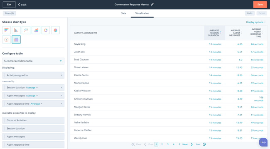The image size is (270, 149).
Task: Sort by Average Agent Messages column
Action: 236,33
